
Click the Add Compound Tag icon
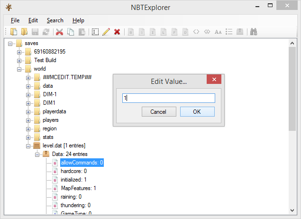pos(240,31)
